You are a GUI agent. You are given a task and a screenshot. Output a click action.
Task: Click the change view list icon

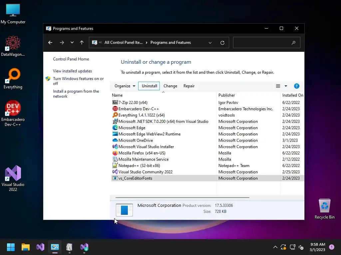[278, 86]
